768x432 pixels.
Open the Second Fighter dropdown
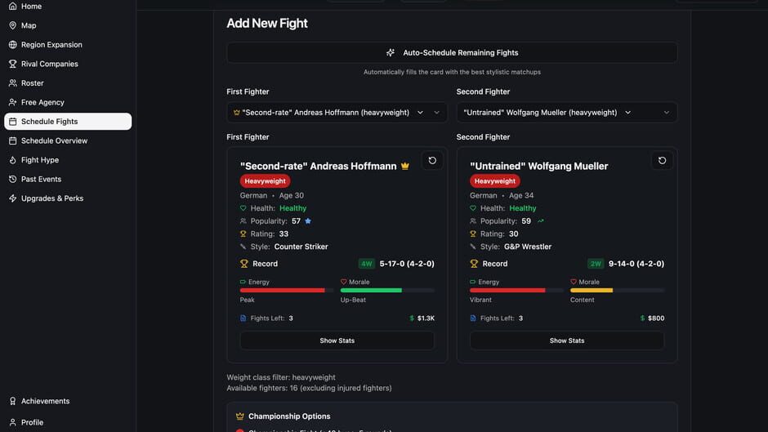pyautogui.click(x=666, y=113)
